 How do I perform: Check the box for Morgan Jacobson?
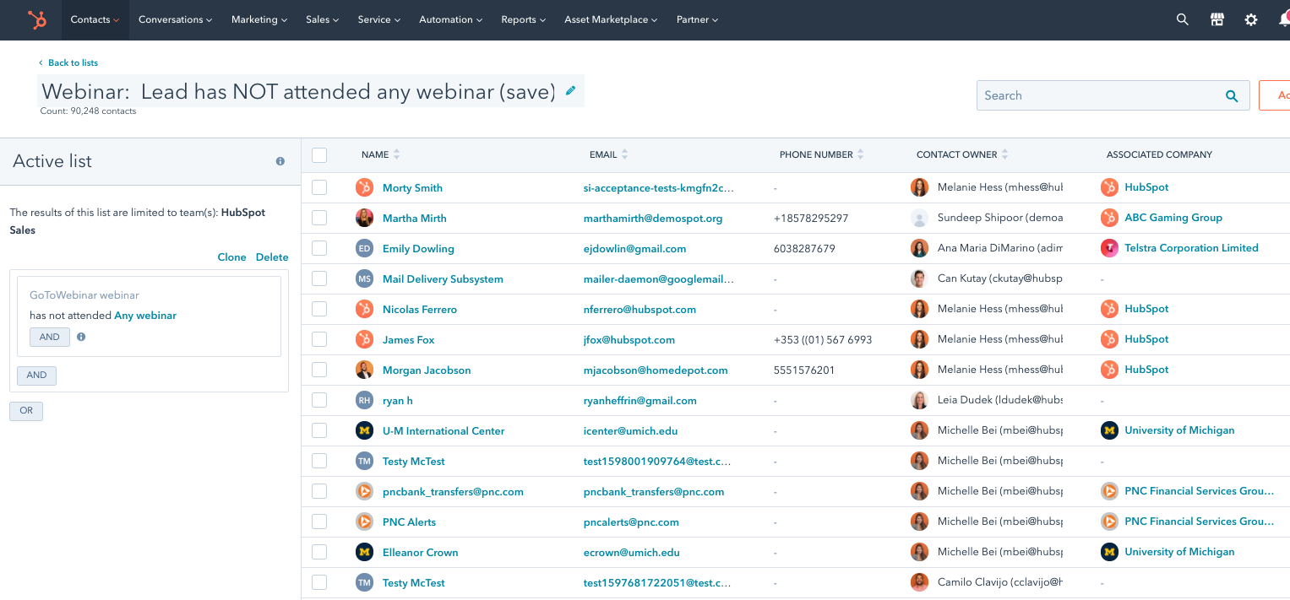pyautogui.click(x=319, y=370)
